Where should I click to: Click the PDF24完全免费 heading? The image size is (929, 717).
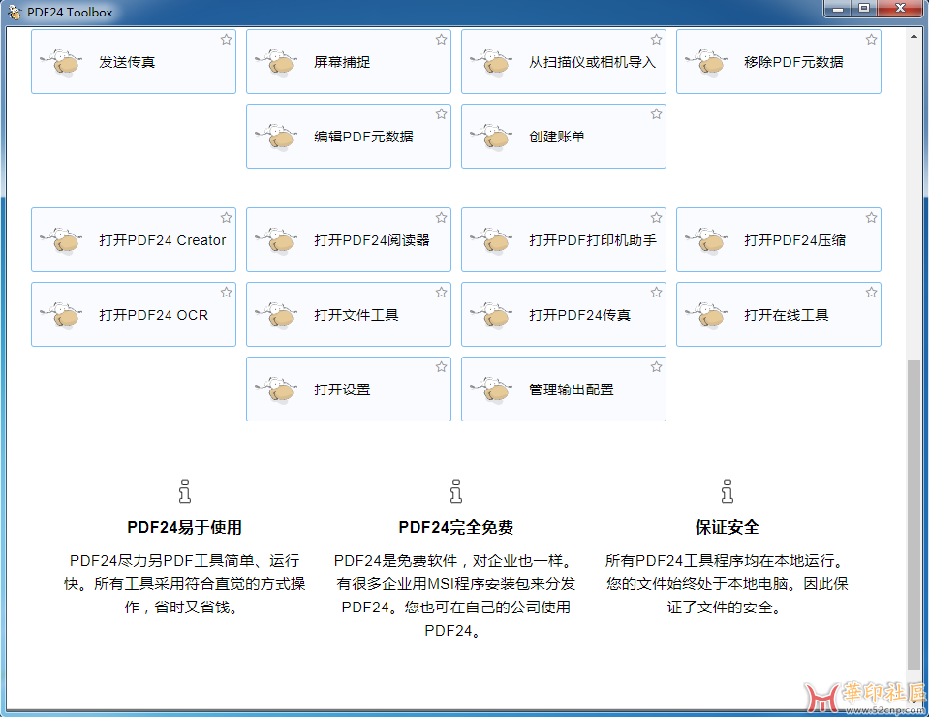point(455,527)
